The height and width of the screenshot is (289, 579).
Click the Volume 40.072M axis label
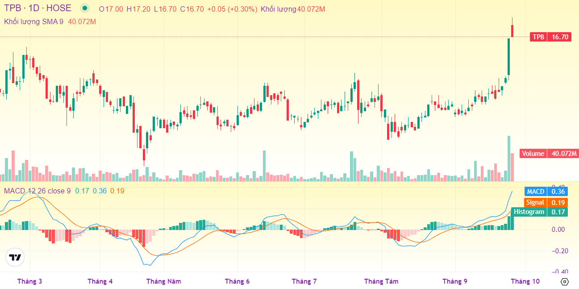(549, 154)
